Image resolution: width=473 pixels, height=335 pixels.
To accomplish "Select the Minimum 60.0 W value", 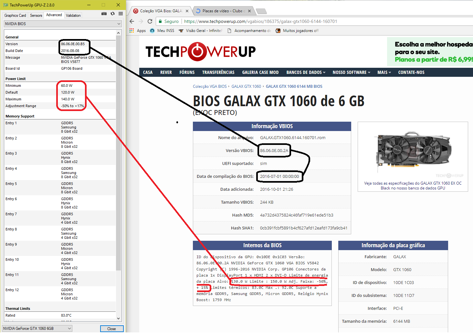I will tap(67, 86).
